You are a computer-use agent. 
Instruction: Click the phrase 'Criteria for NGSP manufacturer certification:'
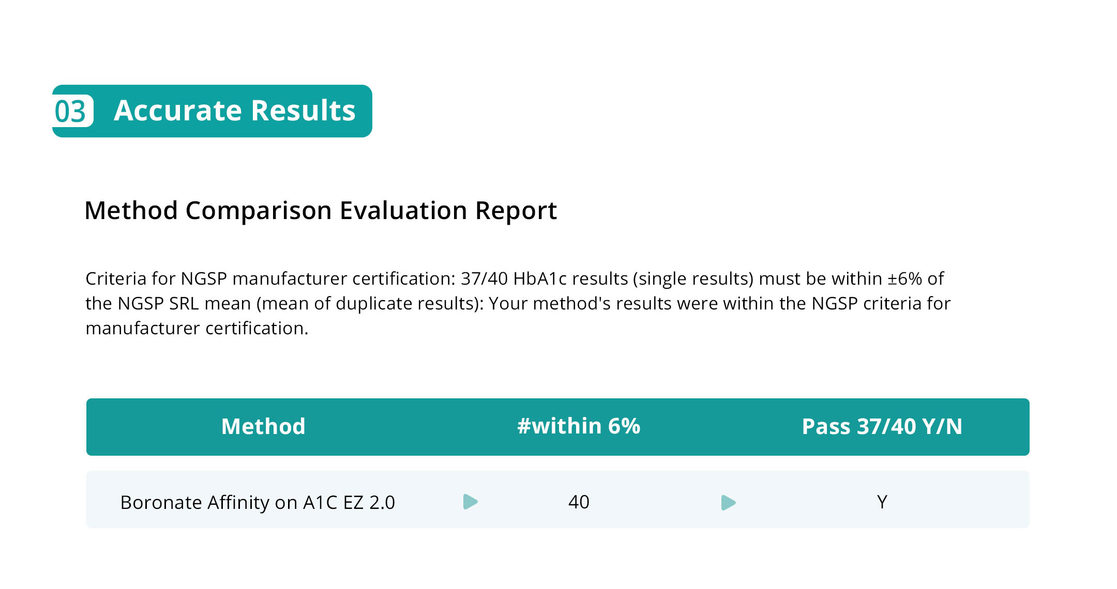[x=270, y=279]
